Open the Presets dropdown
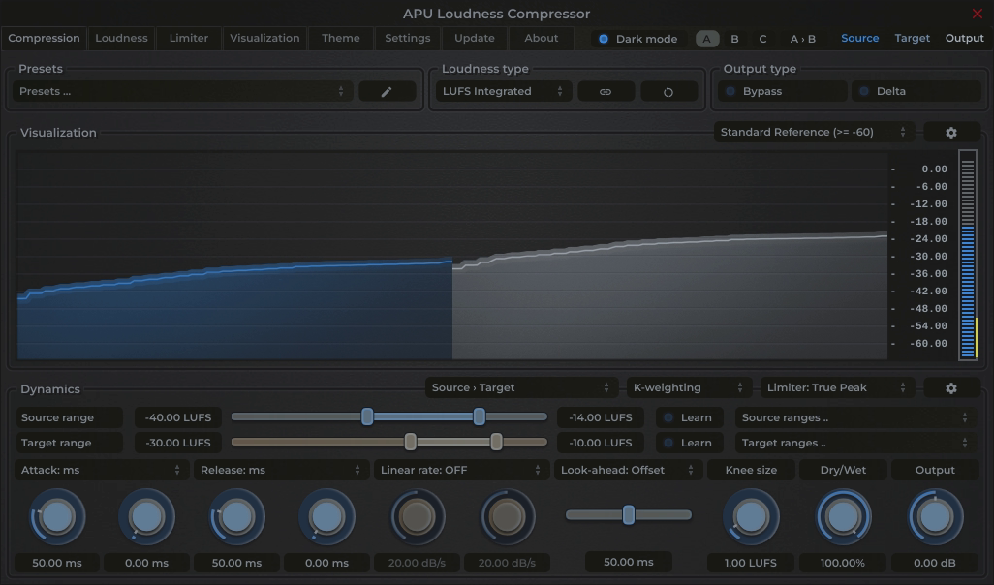 [182, 91]
